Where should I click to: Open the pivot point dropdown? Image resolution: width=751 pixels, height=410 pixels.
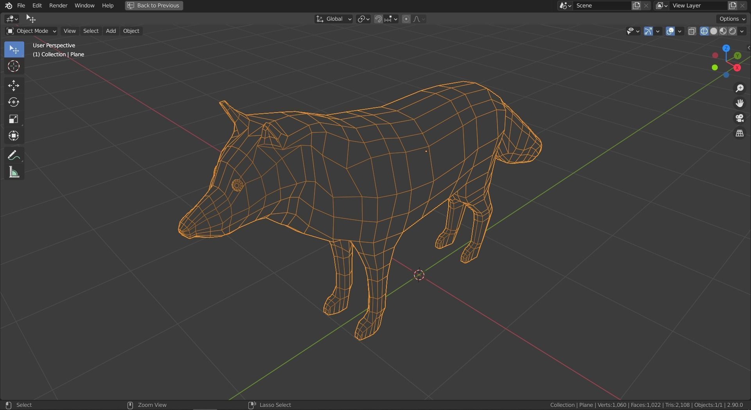pyautogui.click(x=363, y=19)
